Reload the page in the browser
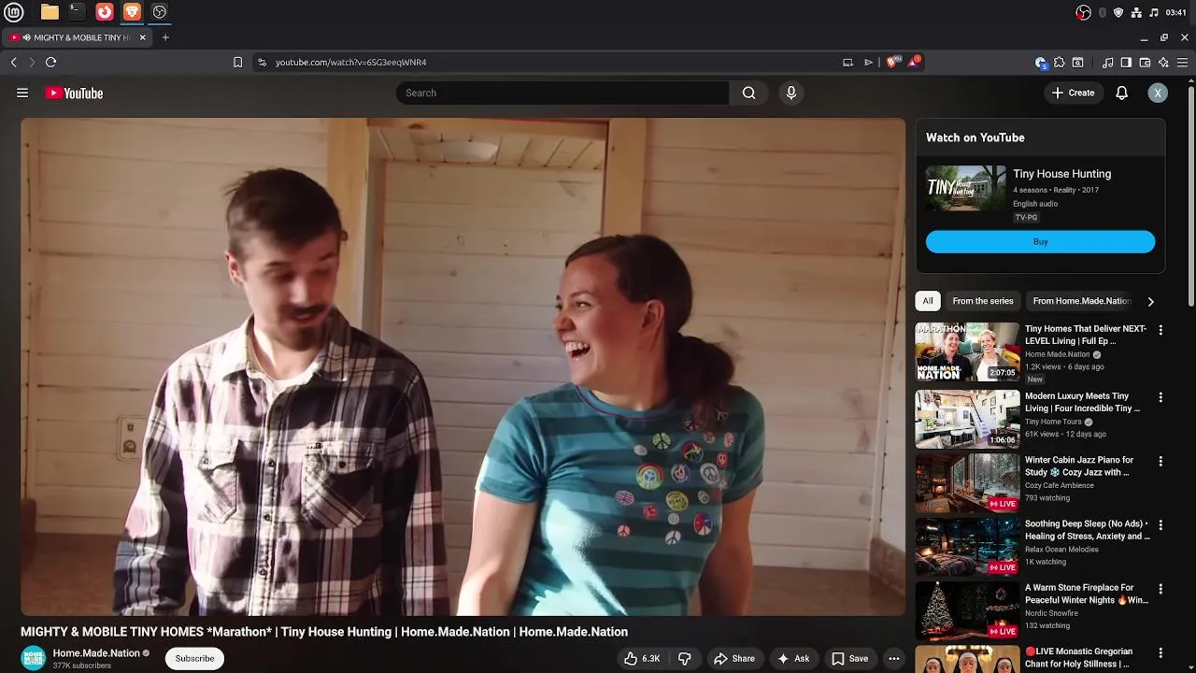Screen dimensions: 1196x673 click(x=50, y=62)
